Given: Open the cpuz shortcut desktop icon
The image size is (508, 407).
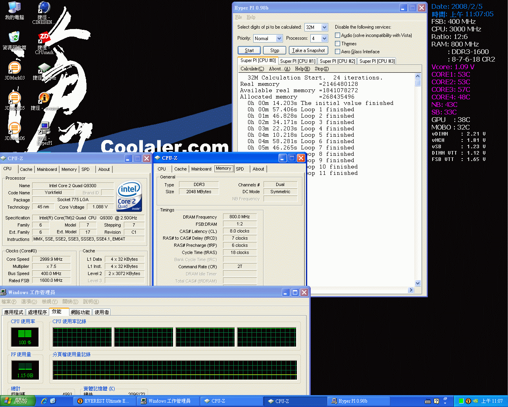Looking at the screenshot, I should [x=44, y=71].
